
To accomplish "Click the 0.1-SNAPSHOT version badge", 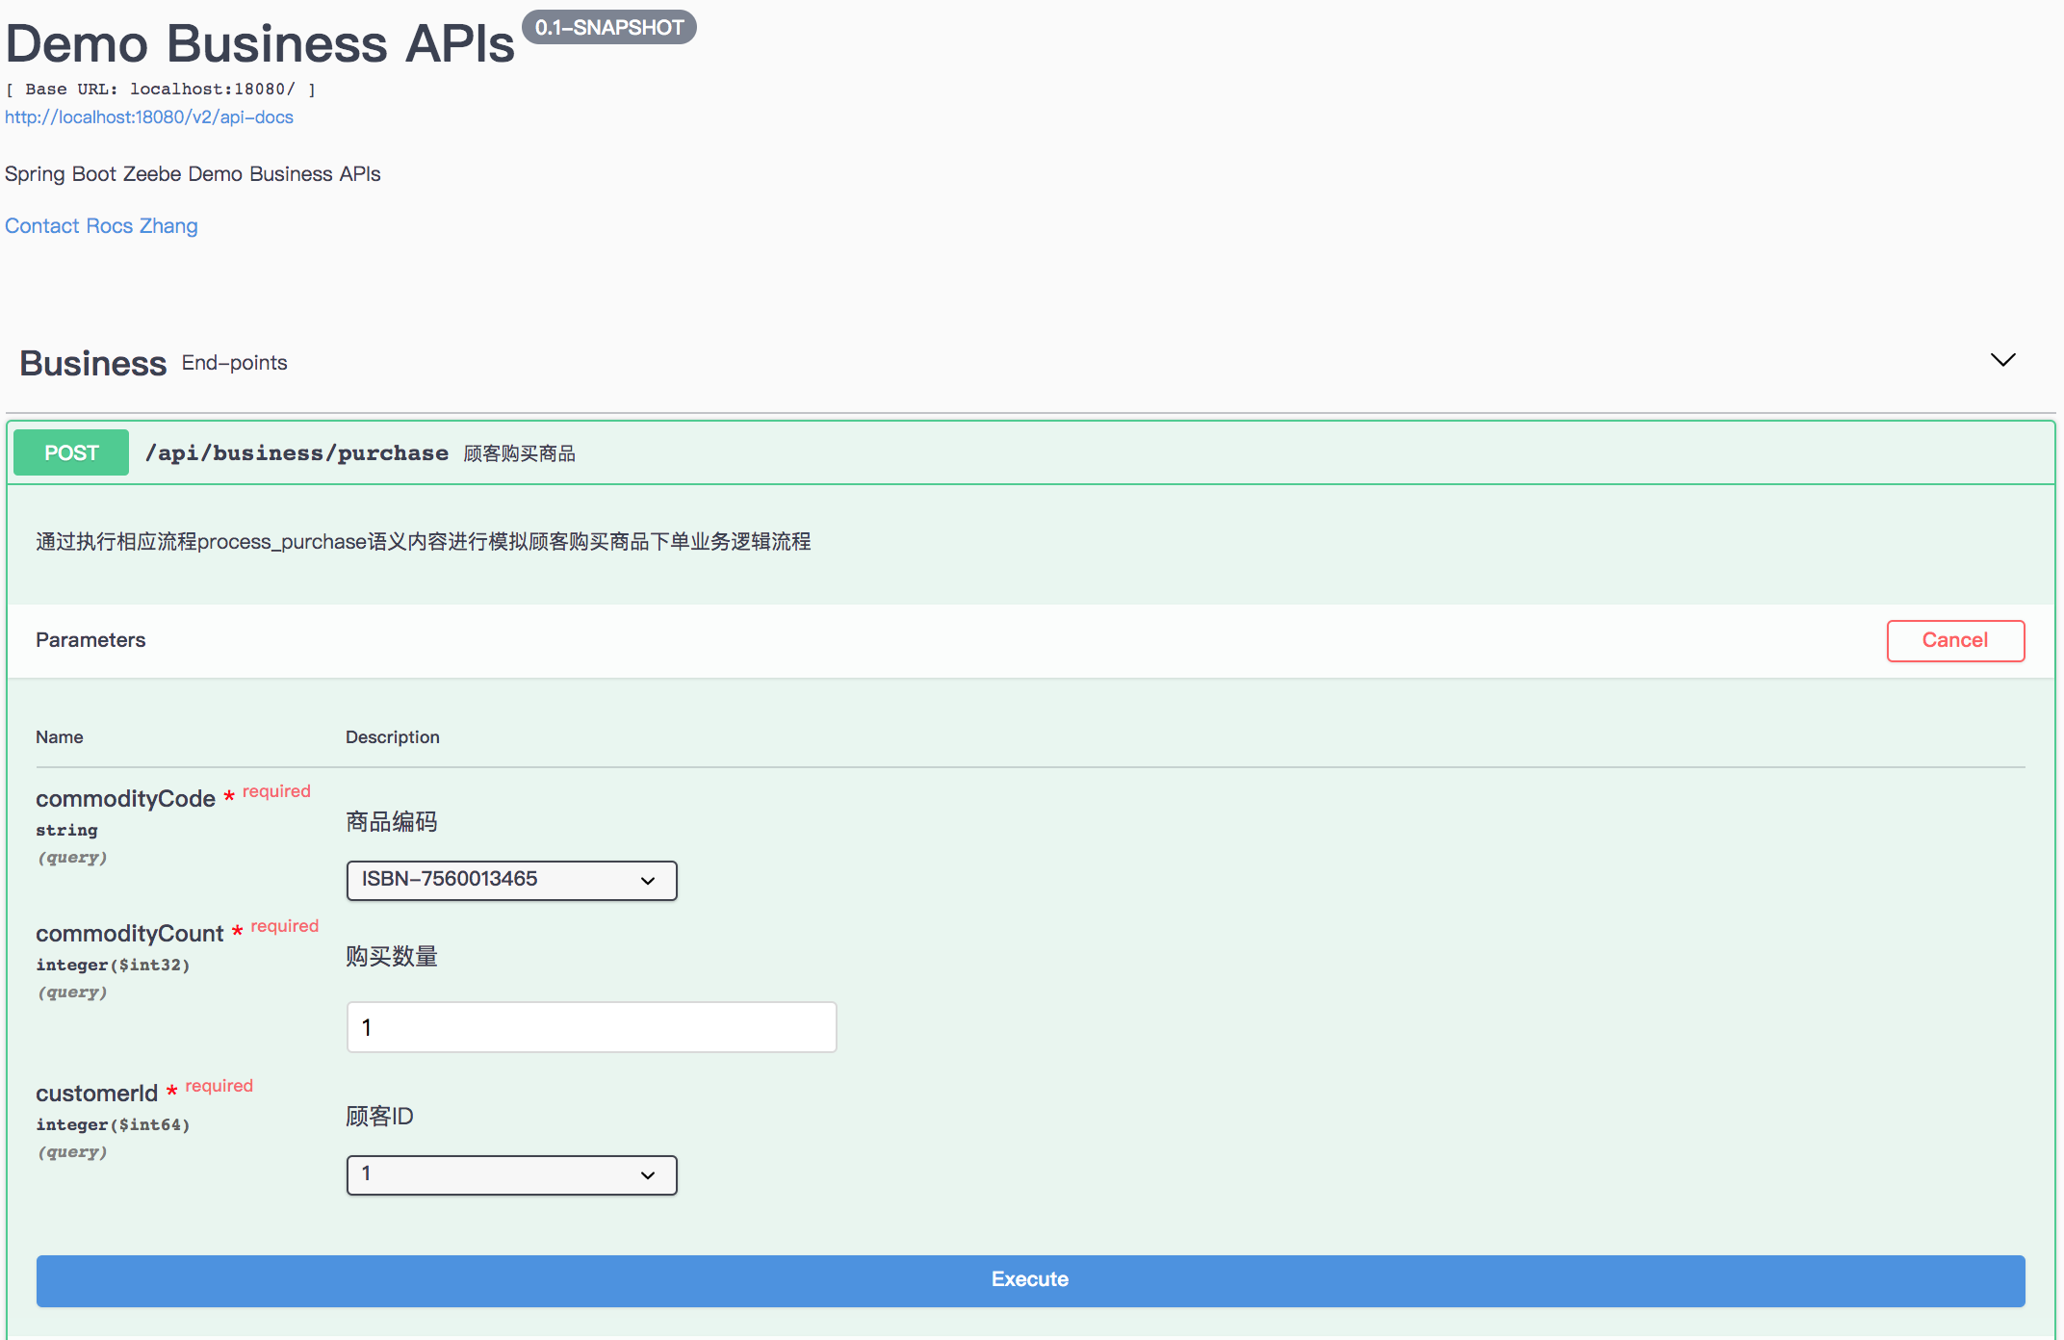I will (x=608, y=28).
